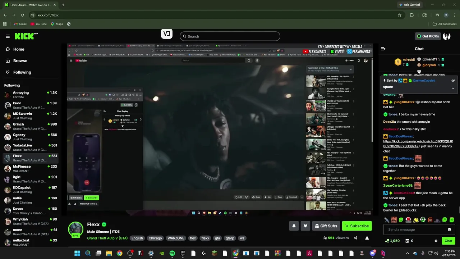Open MsFinesse VALORANT channel
This screenshot has width=460, height=259.
click(30, 169)
